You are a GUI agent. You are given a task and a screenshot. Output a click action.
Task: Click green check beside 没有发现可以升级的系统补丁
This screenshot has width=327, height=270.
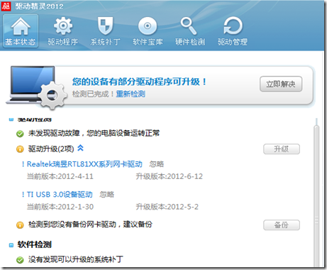20,260
